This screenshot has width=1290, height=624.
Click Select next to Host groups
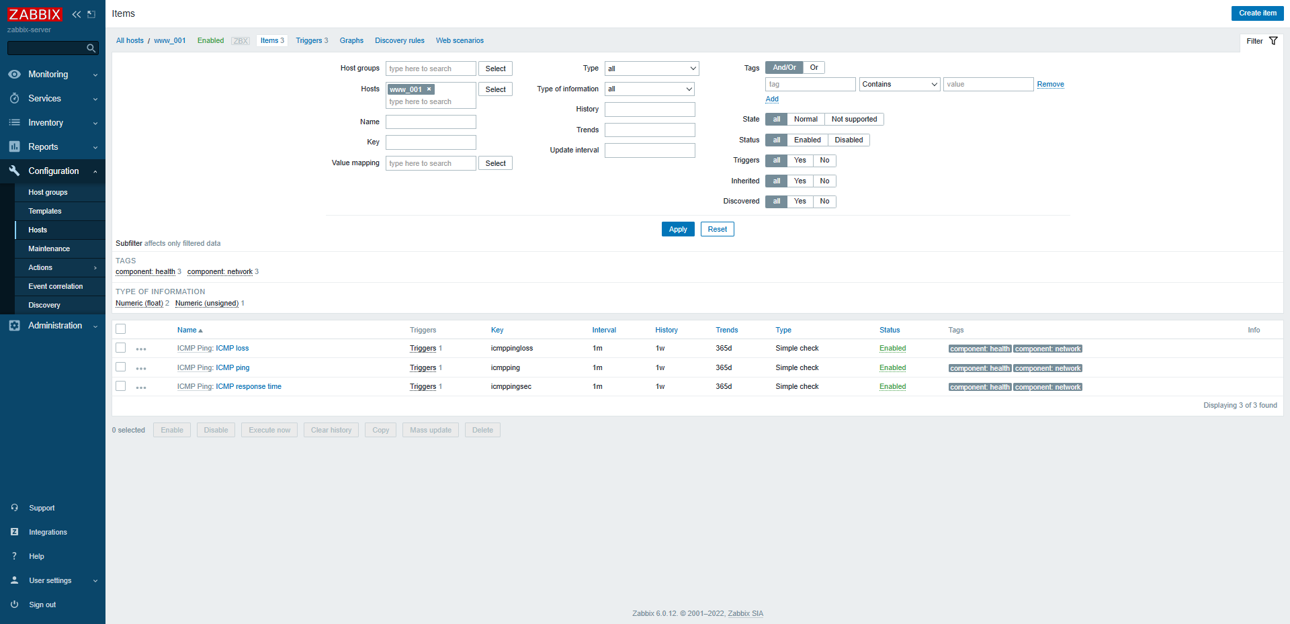pyautogui.click(x=495, y=69)
